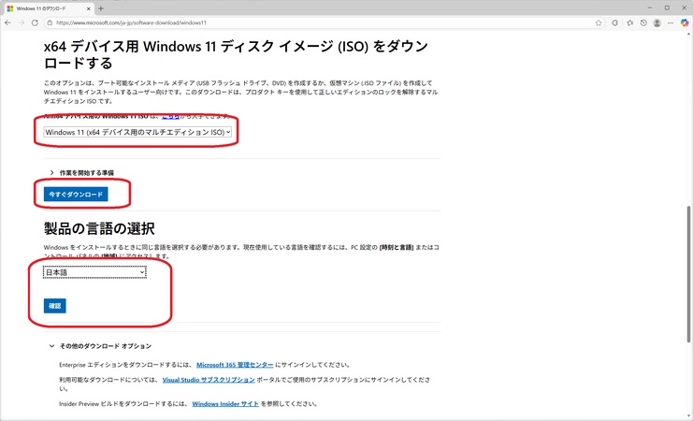Open a new browser tab
The image size is (693, 421).
point(101,8)
